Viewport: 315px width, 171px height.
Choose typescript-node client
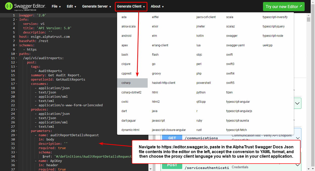click(273, 36)
